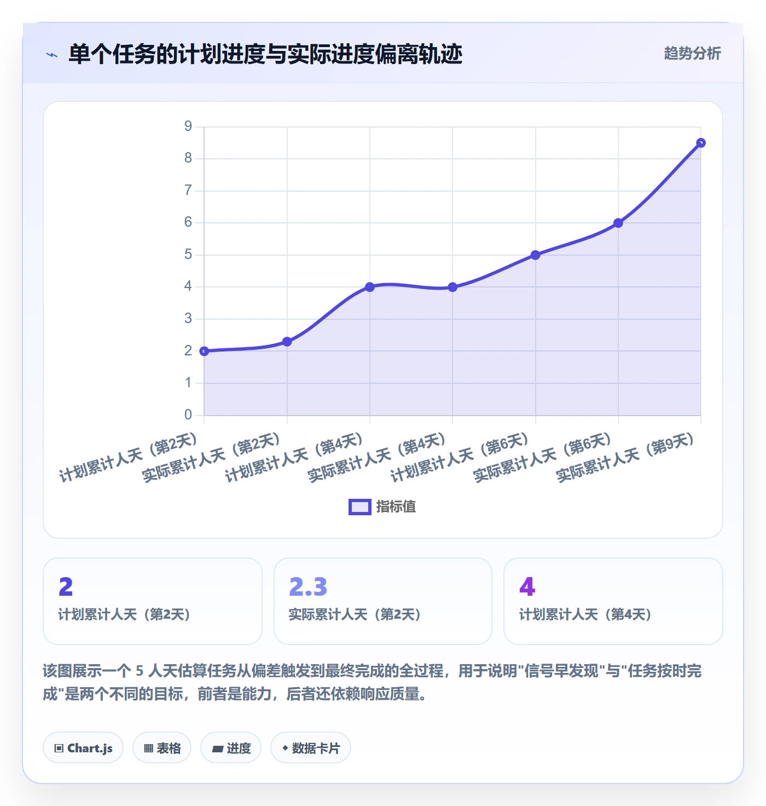Click the y-axis tick label 7
The image size is (766, 806).
[x=188, y=191]
